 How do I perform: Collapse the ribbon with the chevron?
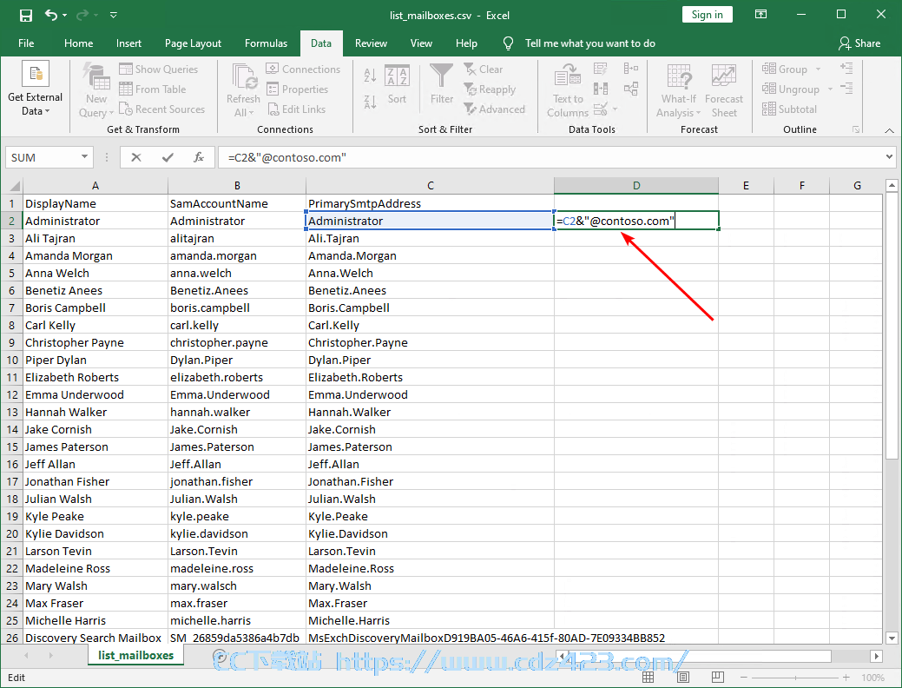889,130
